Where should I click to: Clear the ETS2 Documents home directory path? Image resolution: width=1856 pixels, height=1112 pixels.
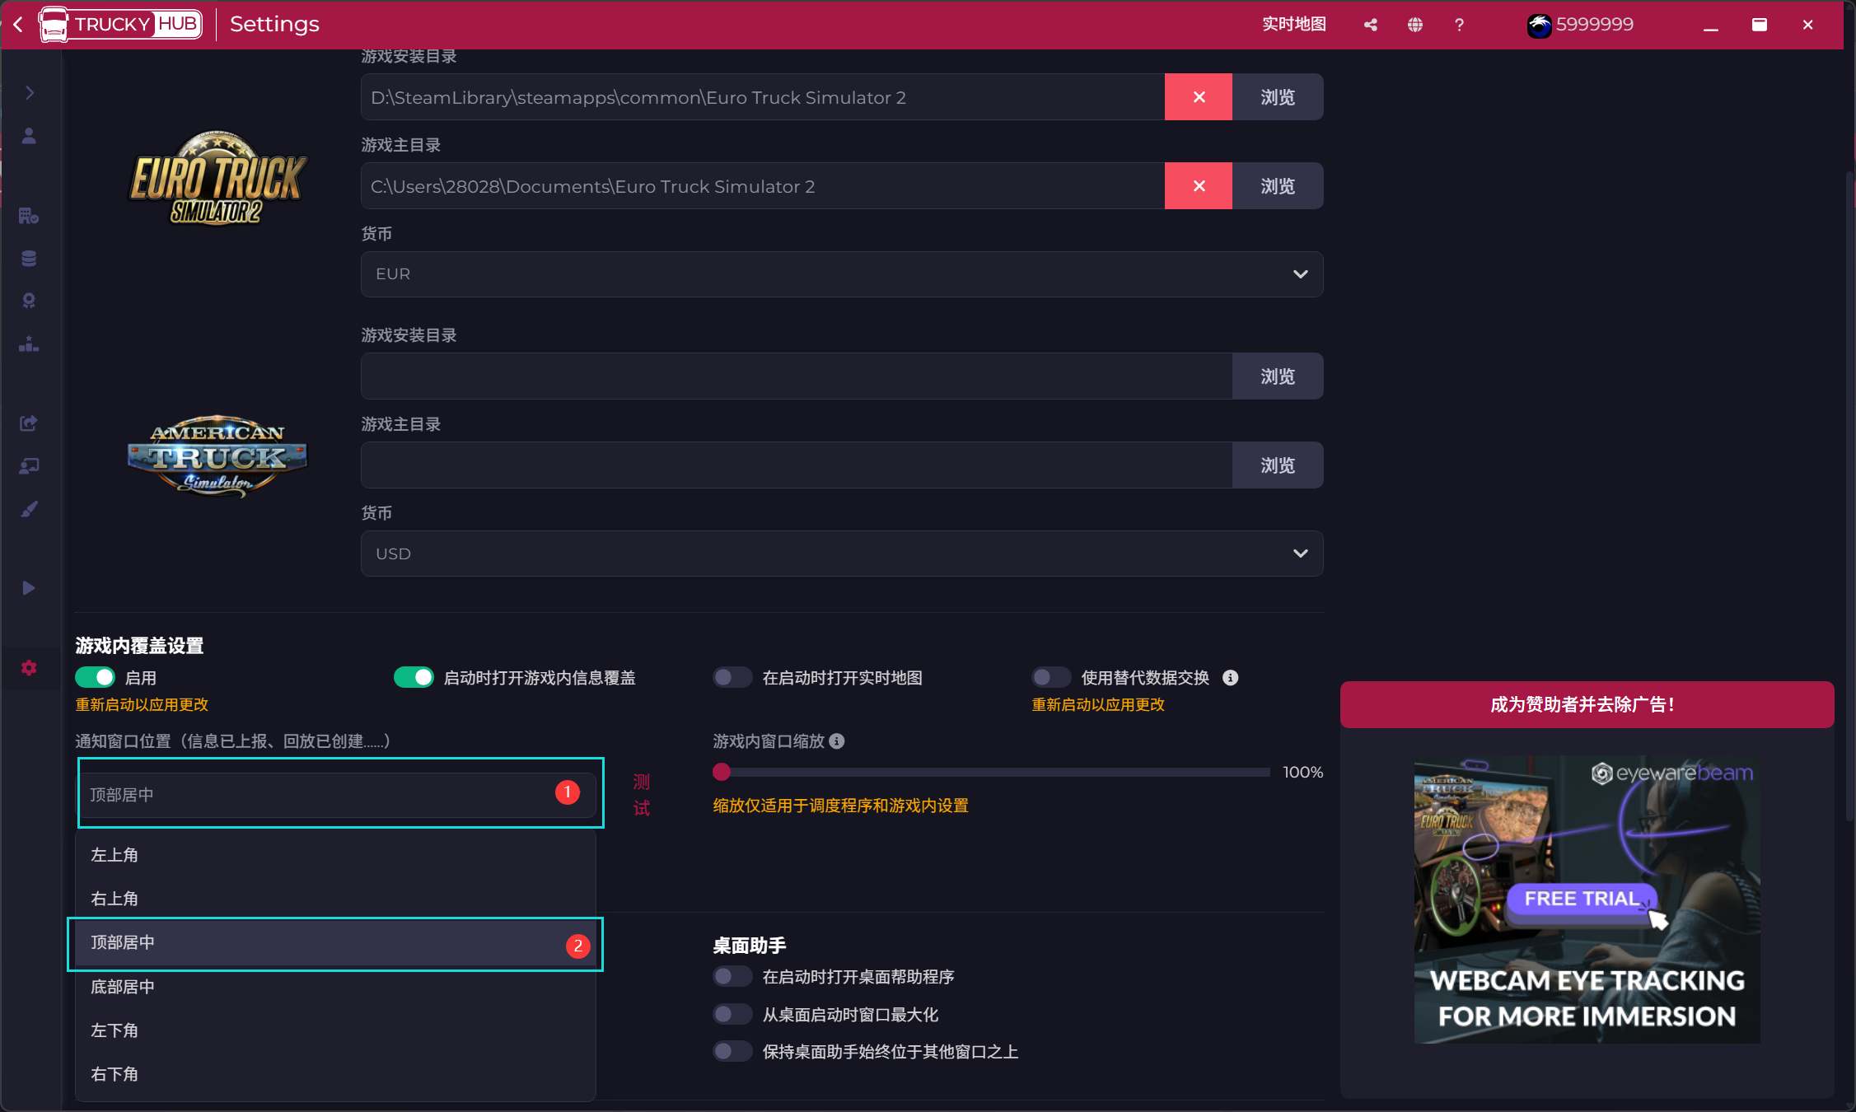(x=1199, y=186)
